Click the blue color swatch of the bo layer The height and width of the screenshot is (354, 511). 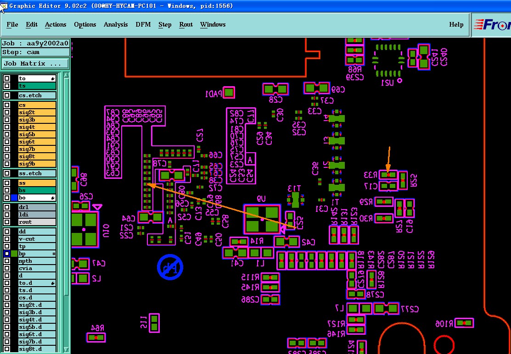[x=14, y=198]
